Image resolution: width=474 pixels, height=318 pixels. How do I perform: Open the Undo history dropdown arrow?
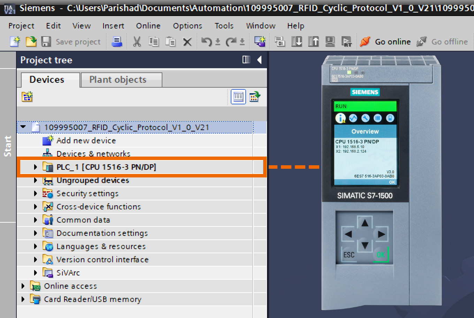click(217, 42)
